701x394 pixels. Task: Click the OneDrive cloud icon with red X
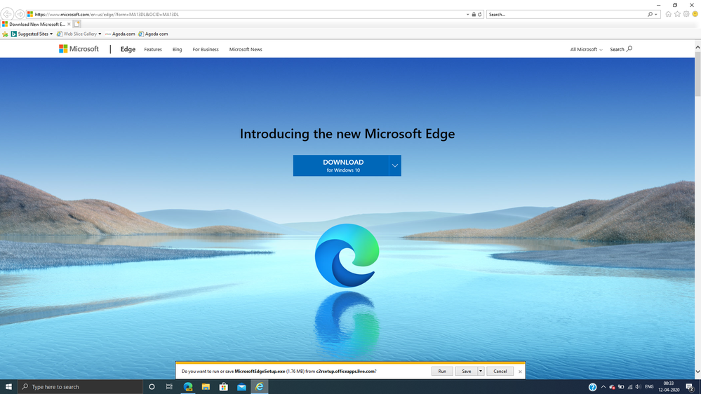tap(612, 387)
